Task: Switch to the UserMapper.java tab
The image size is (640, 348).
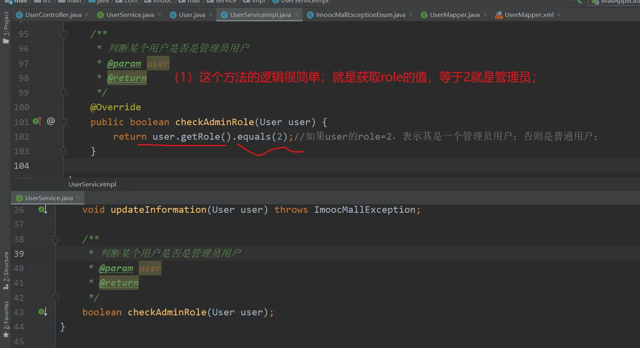Action: [455, 15]
